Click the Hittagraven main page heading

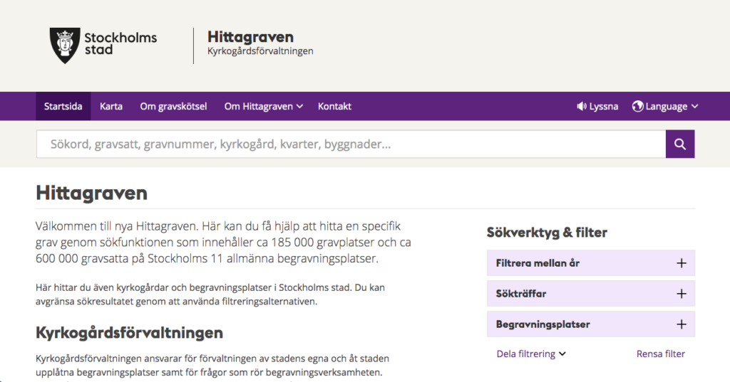91,193
